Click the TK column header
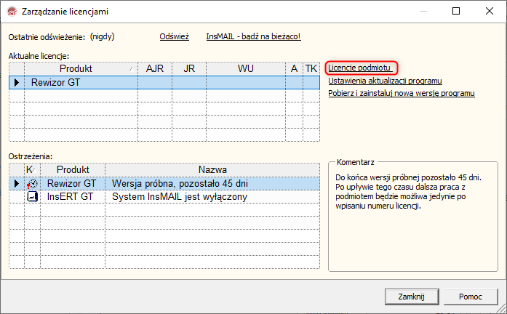Viewport: 507px width, 314px height. coord(311,68)
